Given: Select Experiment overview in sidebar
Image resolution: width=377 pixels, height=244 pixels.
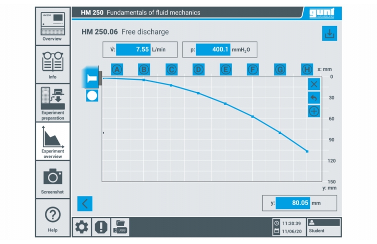Looking at the screenshot, I should pyautogui.click(x=52, y=141).
